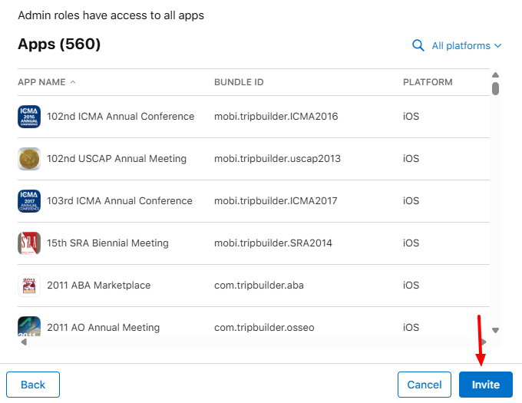Select the mobi.tripbuilder.uscap2013 bundle ID text
The image size is (522, 403).
(277, 159)
